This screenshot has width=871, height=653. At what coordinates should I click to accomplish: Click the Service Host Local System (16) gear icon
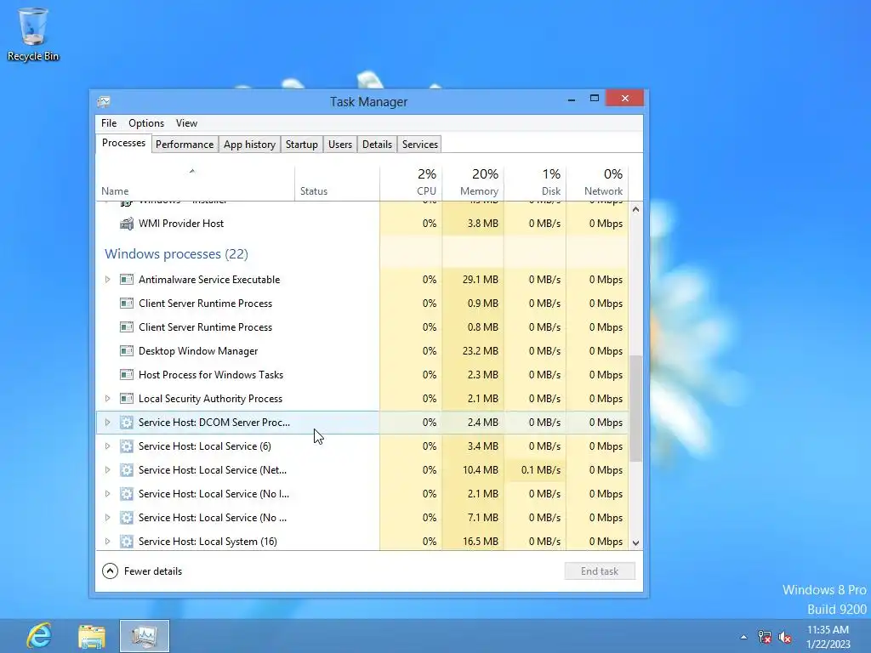tap(127, 542)
